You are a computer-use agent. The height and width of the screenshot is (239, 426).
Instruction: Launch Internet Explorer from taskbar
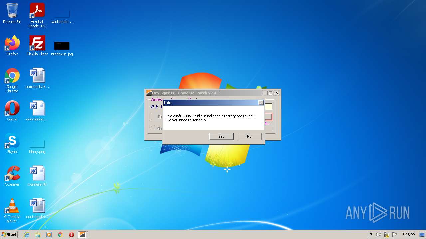[x=27, y=235]
